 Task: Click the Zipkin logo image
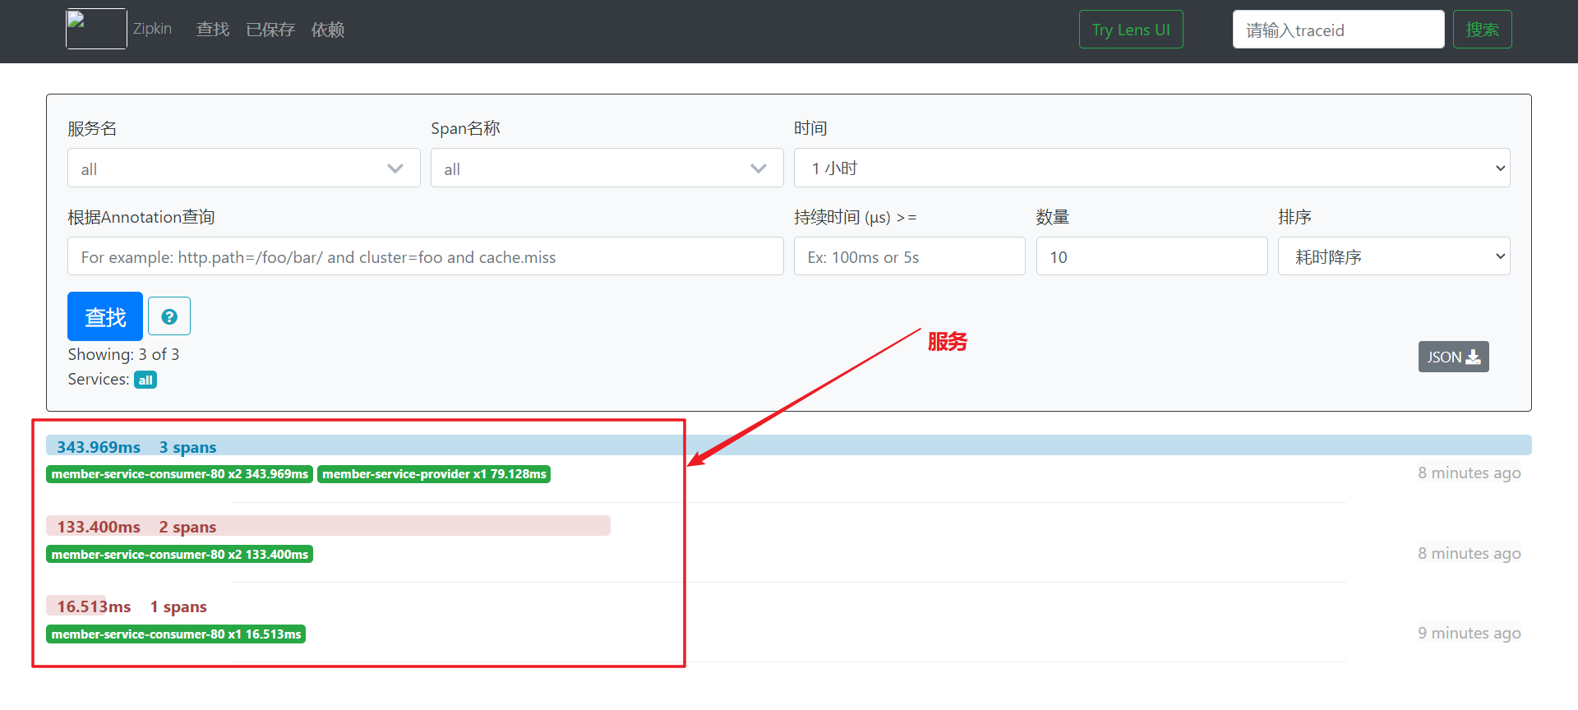[x=96, y=29]
